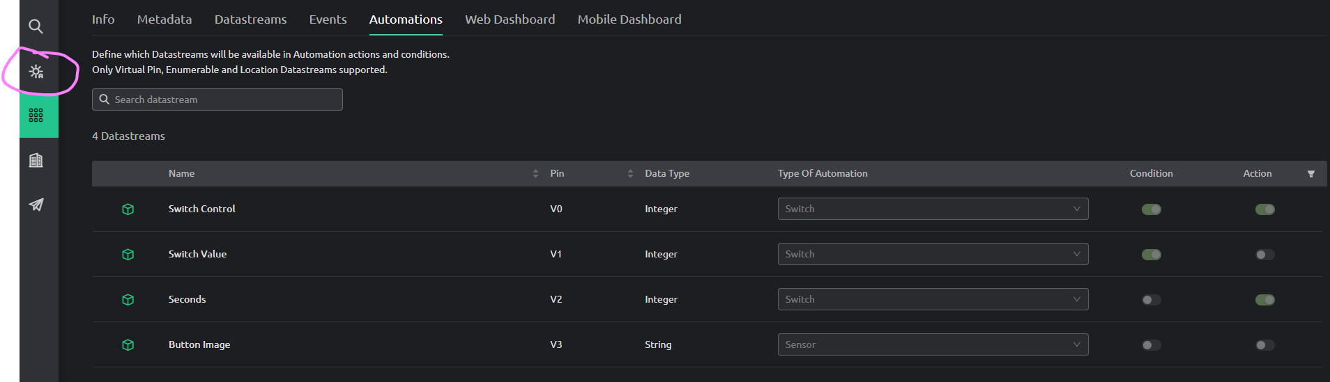Focus the Search datastream input field
1330x382 pixels.
click(x=217, y=100)
